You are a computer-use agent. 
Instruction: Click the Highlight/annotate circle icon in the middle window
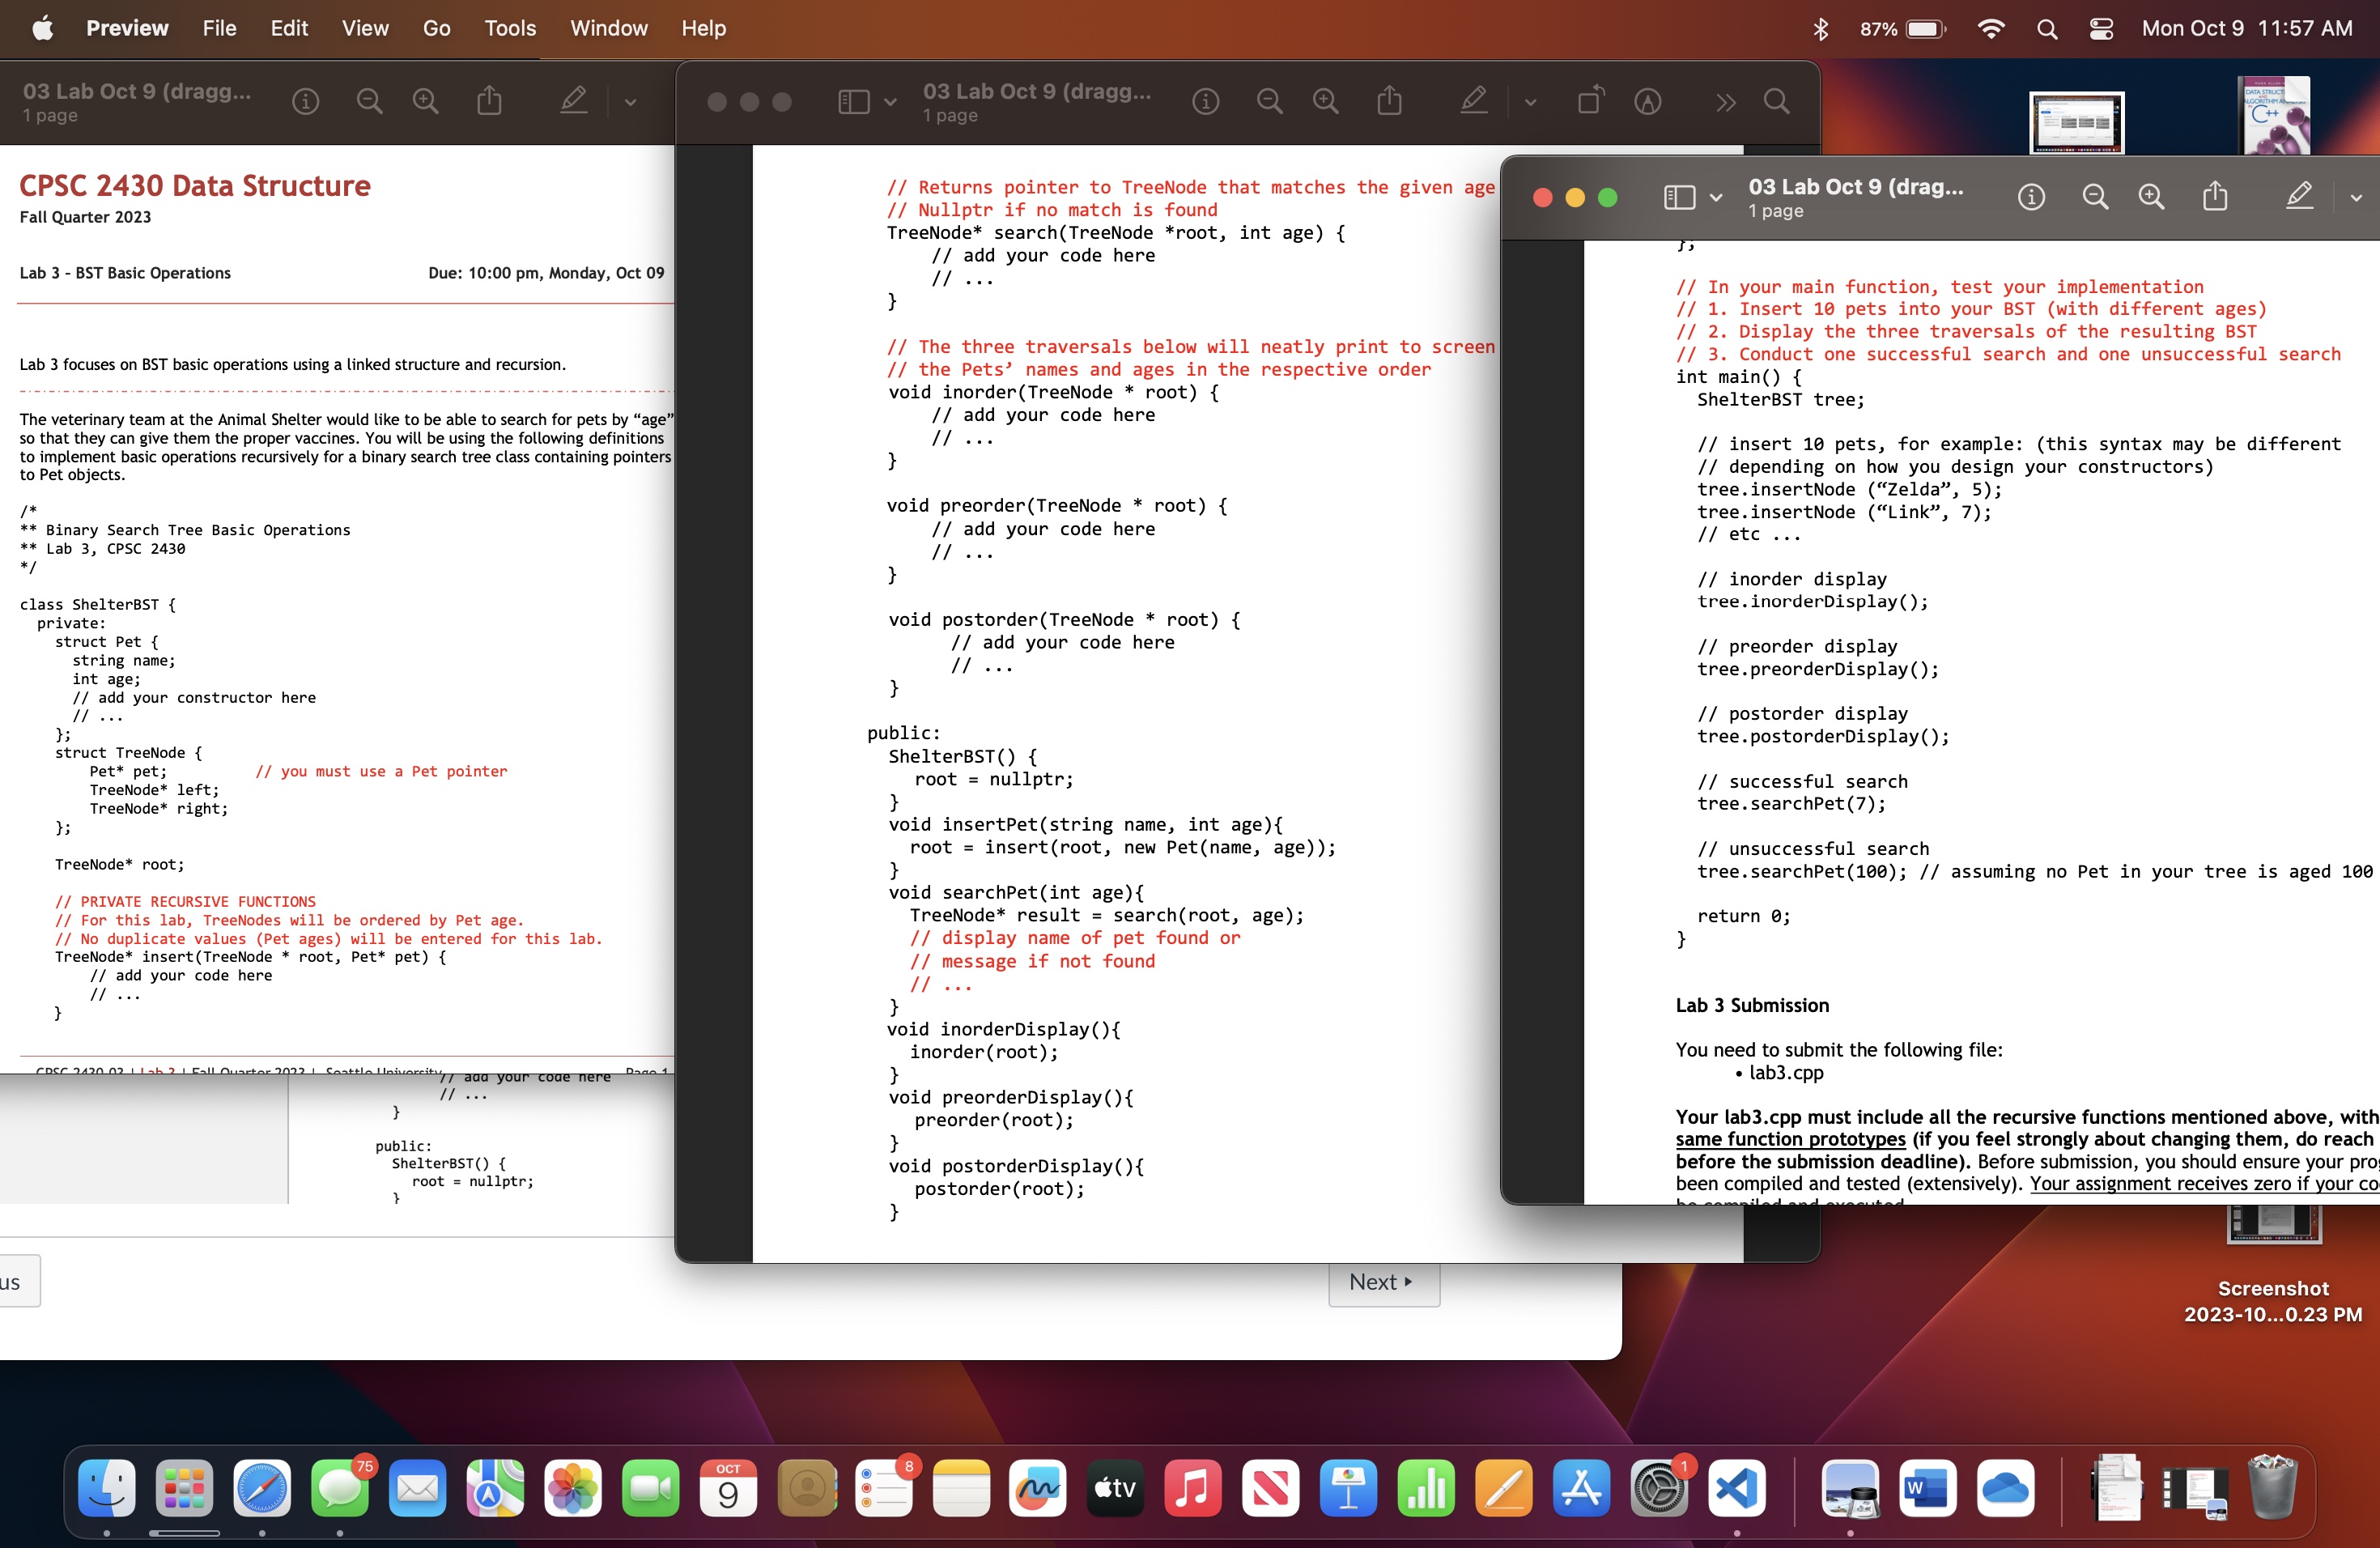click(1648, 101)
